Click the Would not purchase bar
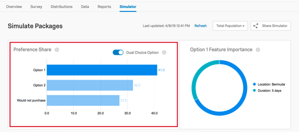 tap(83, 100)
